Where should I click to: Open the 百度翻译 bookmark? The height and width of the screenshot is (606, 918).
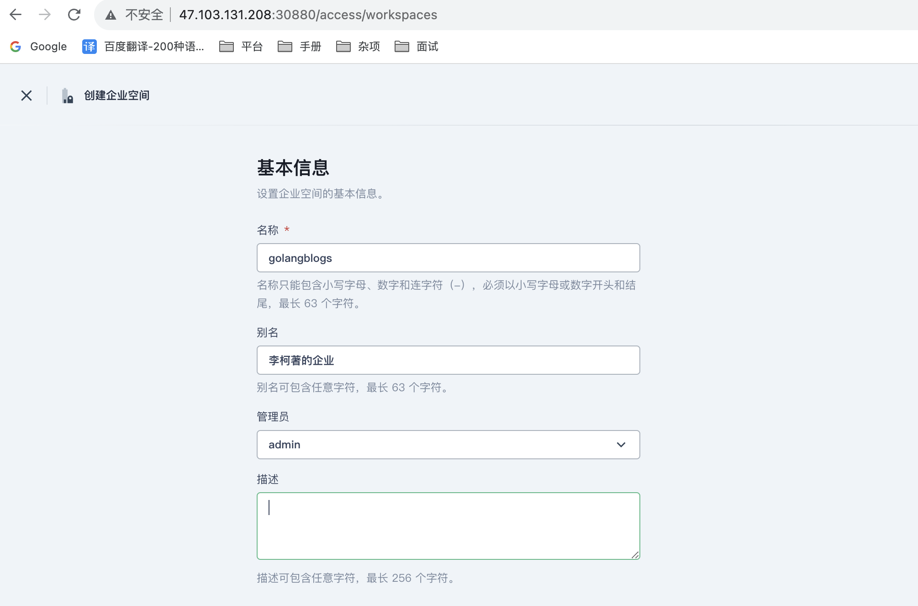[x=143, y=46]
